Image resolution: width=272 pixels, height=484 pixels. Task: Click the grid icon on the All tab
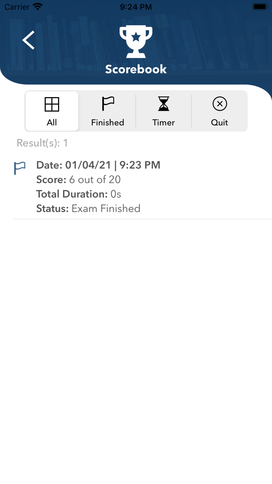(x=52, y=104)
